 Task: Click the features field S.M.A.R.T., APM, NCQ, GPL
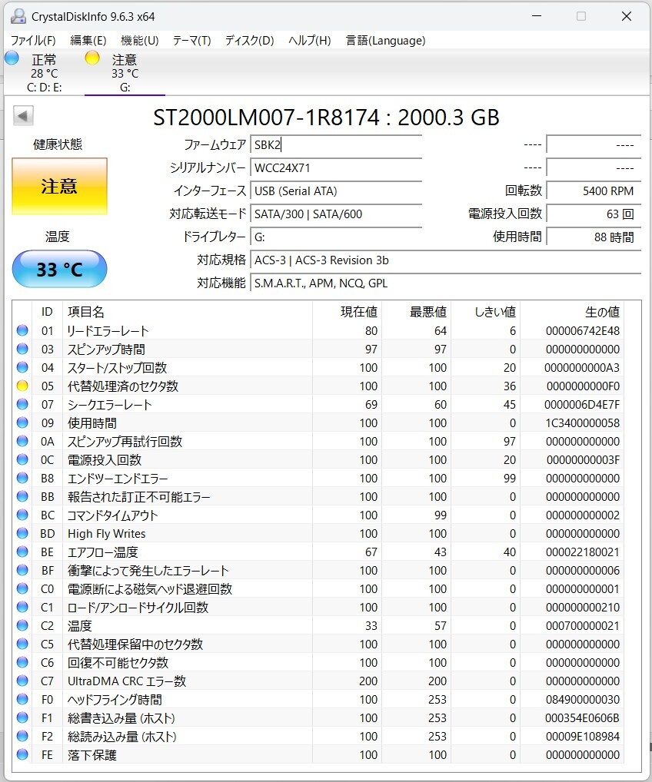coord(445,283)
